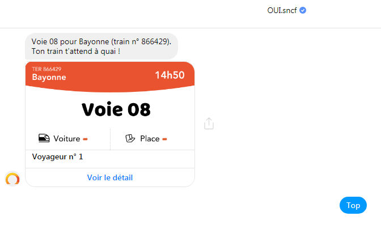Image resolution: width=381 pixels, height=233 pixels.
Task: Select the Voie 08 pour Bayonne message
Action: (101, 46)
